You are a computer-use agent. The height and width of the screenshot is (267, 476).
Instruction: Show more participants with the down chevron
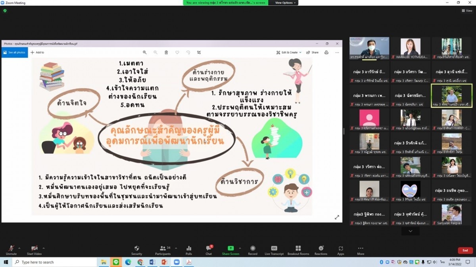(x=410, y=231)
